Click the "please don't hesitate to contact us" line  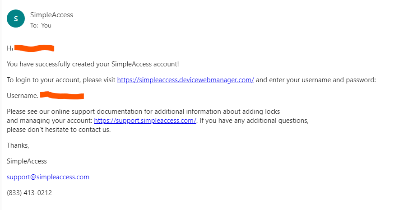[x=59, y=130]
